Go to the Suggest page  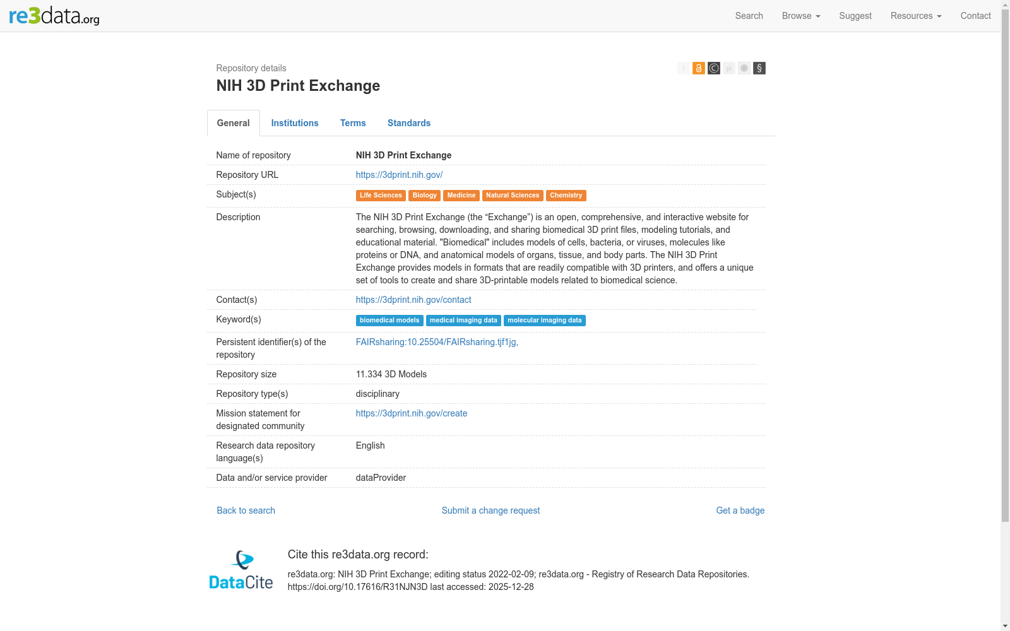click(x=855, y=16)
